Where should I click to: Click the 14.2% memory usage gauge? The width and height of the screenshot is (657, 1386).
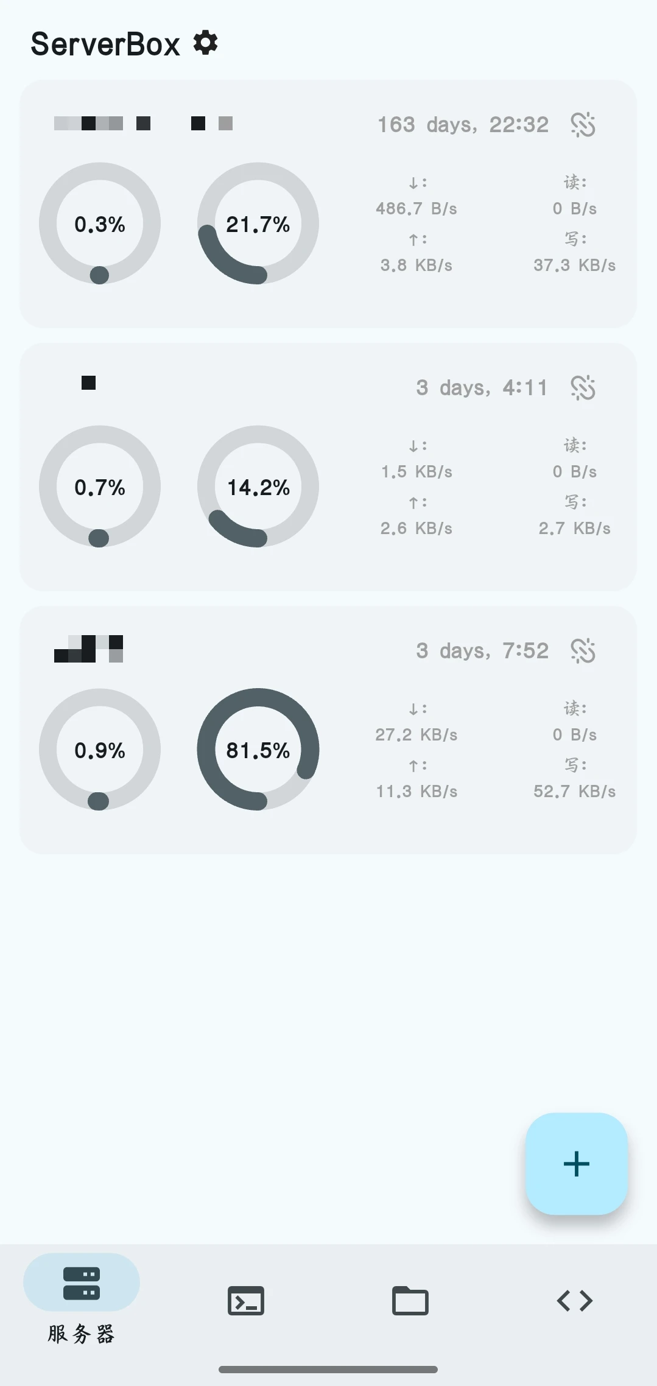tap(258, 487)
